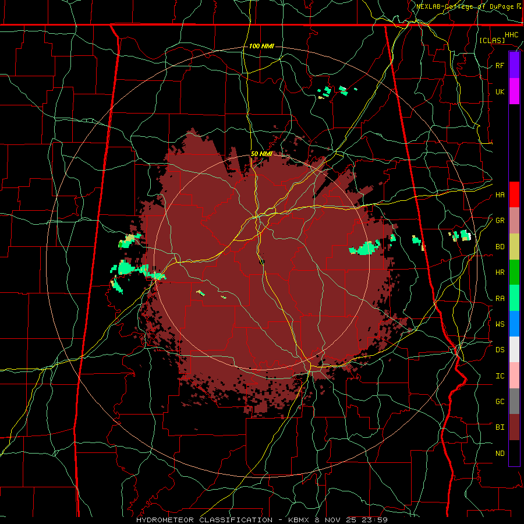
Task: Click the HA legend label
Action: point(500,194)
